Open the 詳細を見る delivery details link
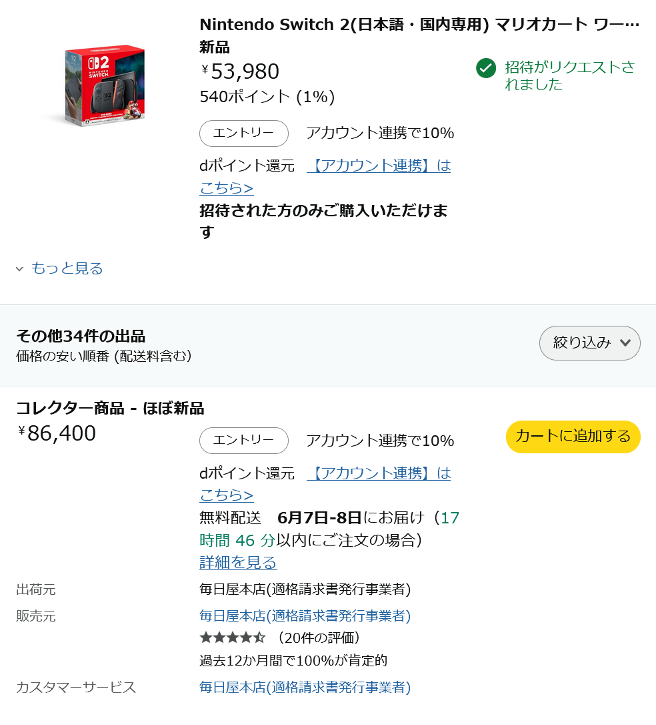This screenshot has width=656, height=725. click(238, 562)
